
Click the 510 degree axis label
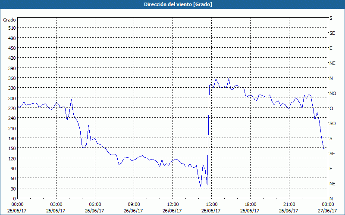[x=12, y=28]
